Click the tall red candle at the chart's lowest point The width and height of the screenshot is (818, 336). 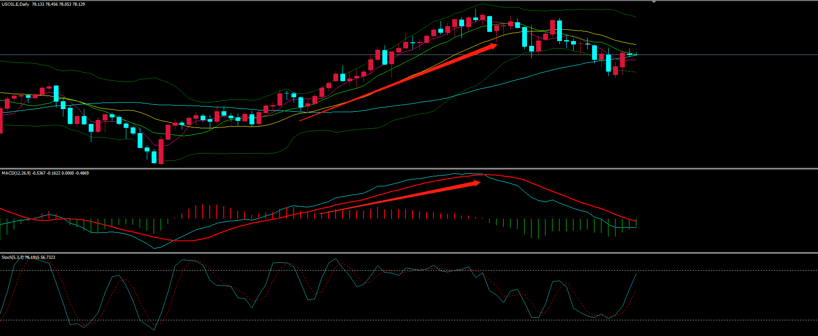tap(161, 151)
